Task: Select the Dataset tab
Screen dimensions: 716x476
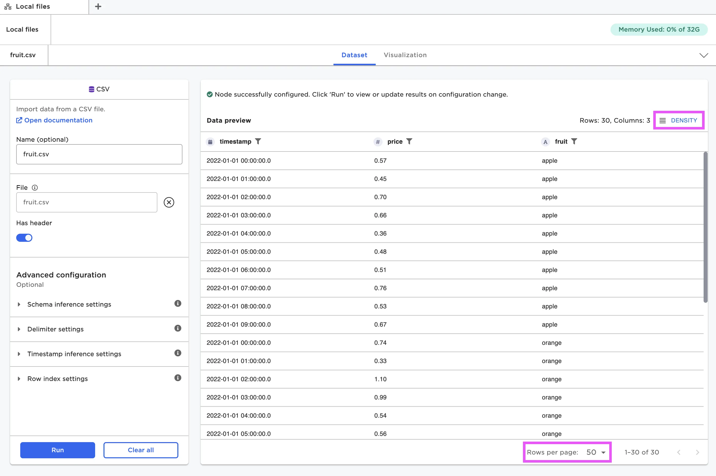Action: click(x=354, y=55)
